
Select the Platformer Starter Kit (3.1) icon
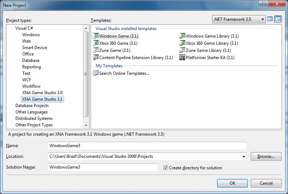[x=182, y=57]
